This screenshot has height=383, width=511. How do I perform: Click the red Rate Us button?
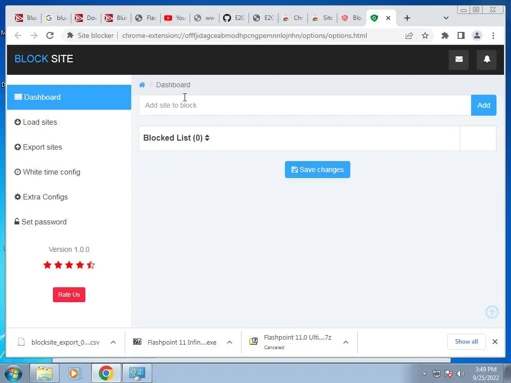tap(69, 295)
